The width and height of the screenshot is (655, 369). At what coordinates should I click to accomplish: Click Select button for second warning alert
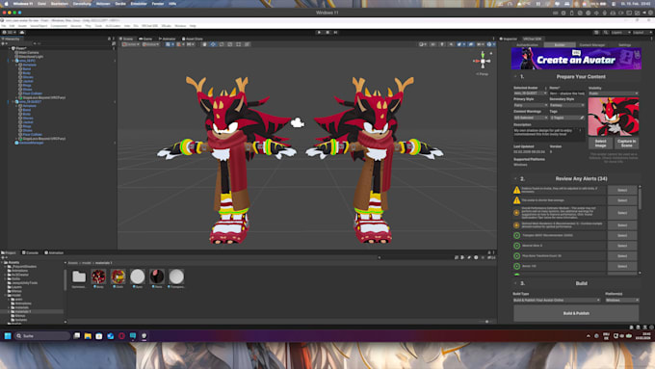tap(622, 200)
